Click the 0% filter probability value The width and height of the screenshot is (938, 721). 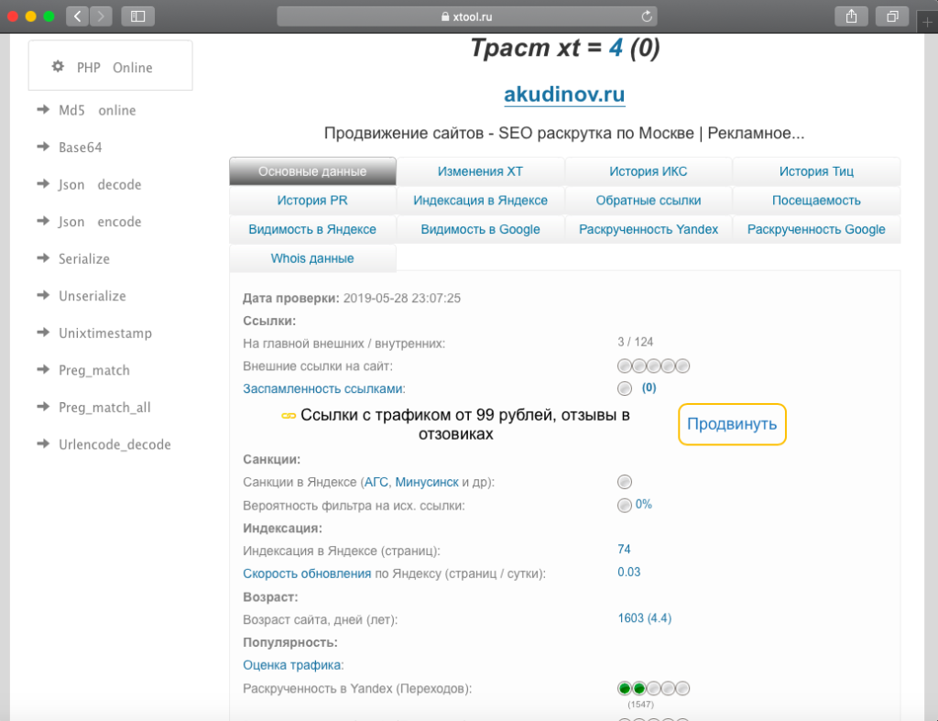click(x=644, y=505)
